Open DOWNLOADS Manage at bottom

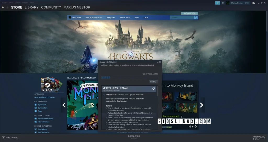click(134, 137)
